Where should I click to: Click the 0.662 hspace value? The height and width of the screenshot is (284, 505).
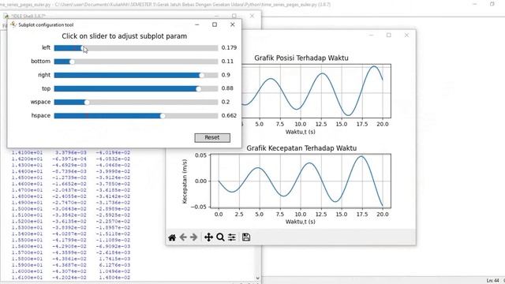pos(229,115)
